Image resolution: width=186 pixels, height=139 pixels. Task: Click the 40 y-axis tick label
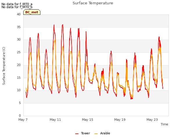coord(19,14)
